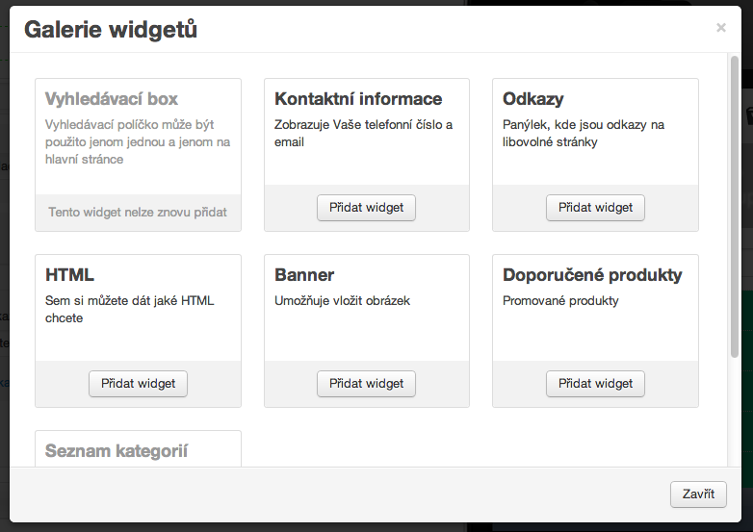753x532 pixels.
Task: Click the Odkazy card heading
Action: 533,99
